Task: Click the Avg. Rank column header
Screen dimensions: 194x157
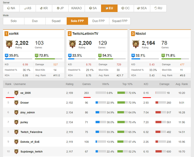Action: 181,84
